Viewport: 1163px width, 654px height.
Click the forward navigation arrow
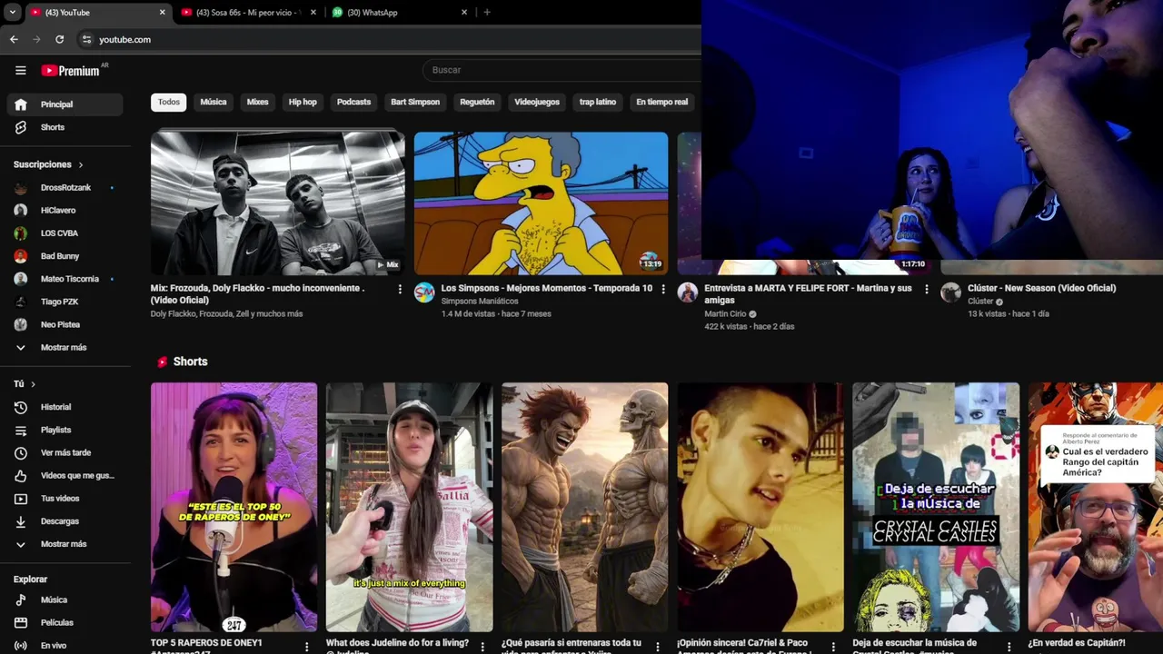pos(36,39)
